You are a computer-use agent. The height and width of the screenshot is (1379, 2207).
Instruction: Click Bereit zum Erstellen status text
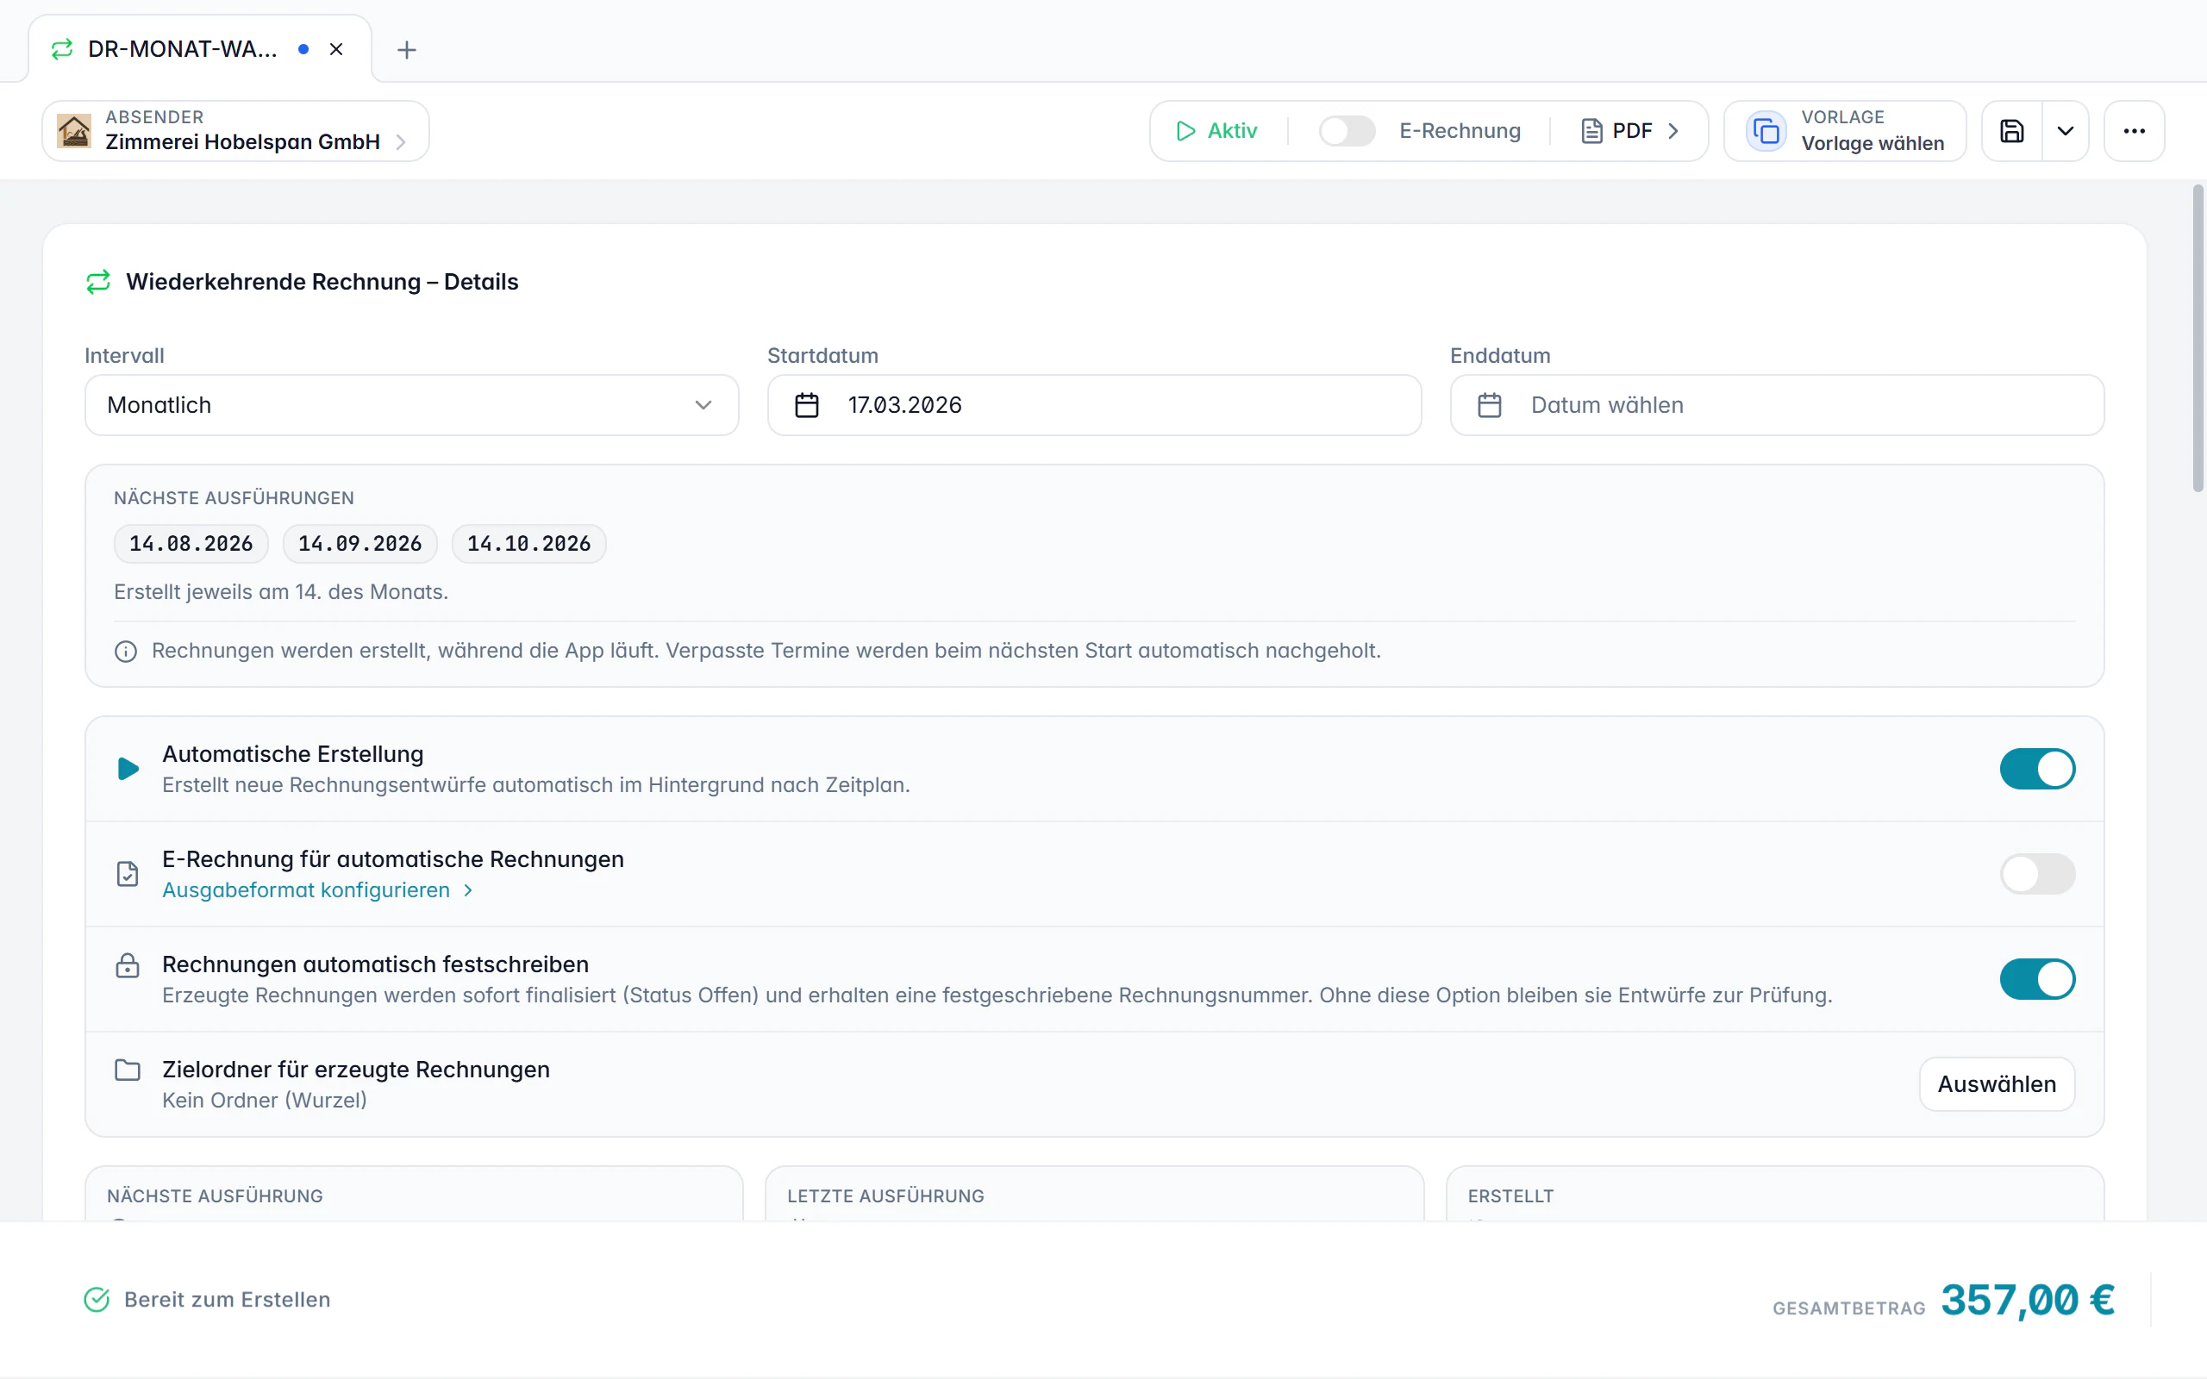(227, 1300)
